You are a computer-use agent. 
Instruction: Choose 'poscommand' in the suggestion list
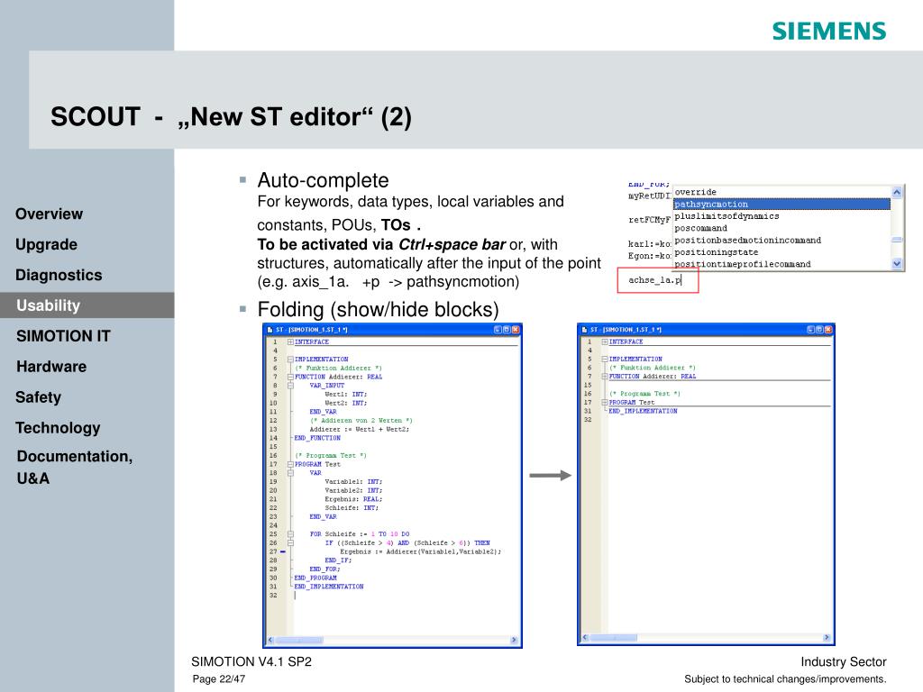click(x=781, y=228)
